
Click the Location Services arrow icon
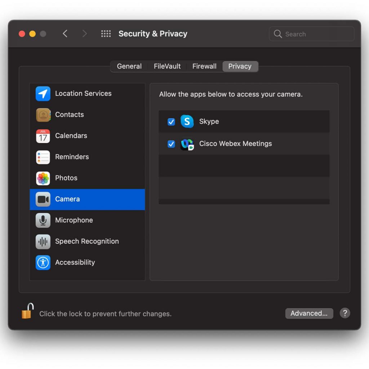coord(43,94)
